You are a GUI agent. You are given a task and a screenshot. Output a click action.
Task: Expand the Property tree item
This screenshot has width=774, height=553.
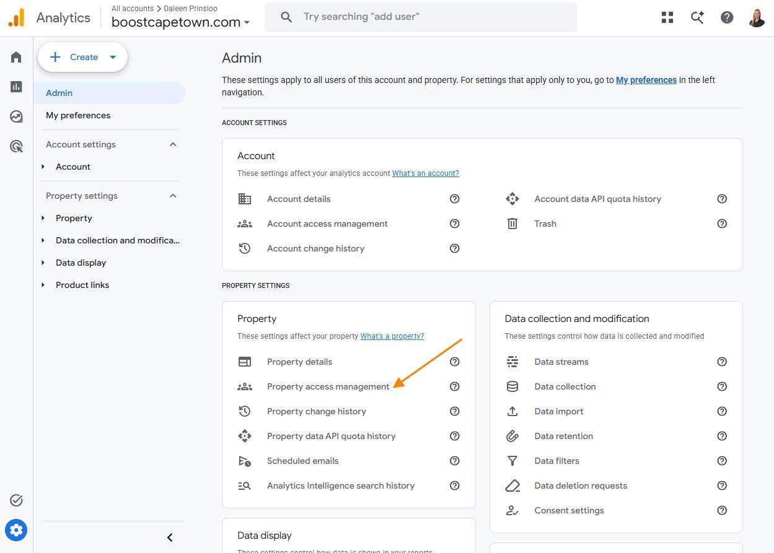[x=43, y=218]
